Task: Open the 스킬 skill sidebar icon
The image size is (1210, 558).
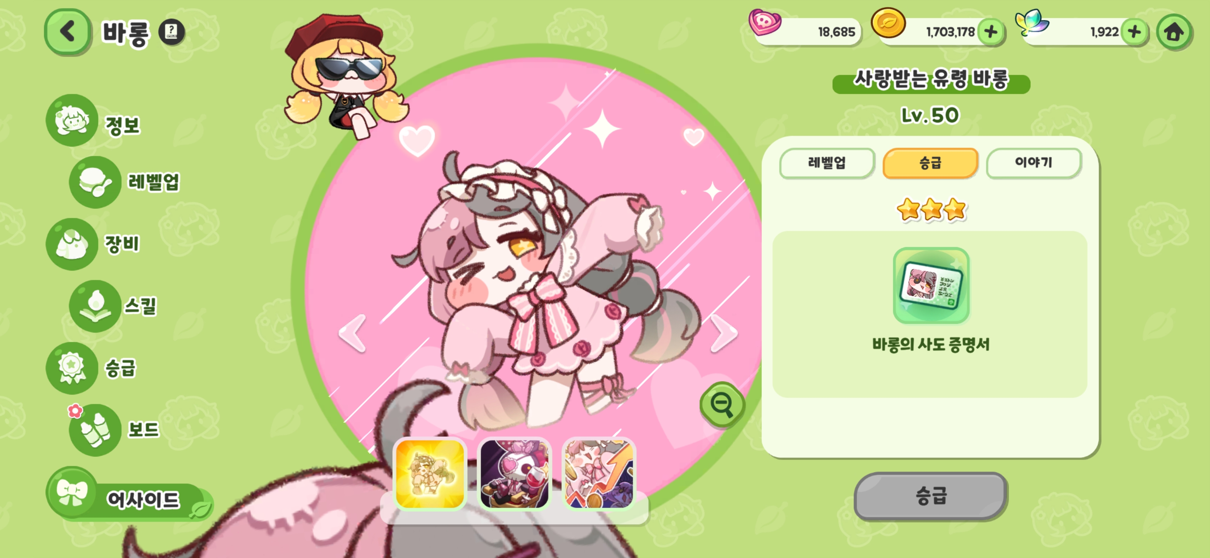Action: click(x=95, y=306)
